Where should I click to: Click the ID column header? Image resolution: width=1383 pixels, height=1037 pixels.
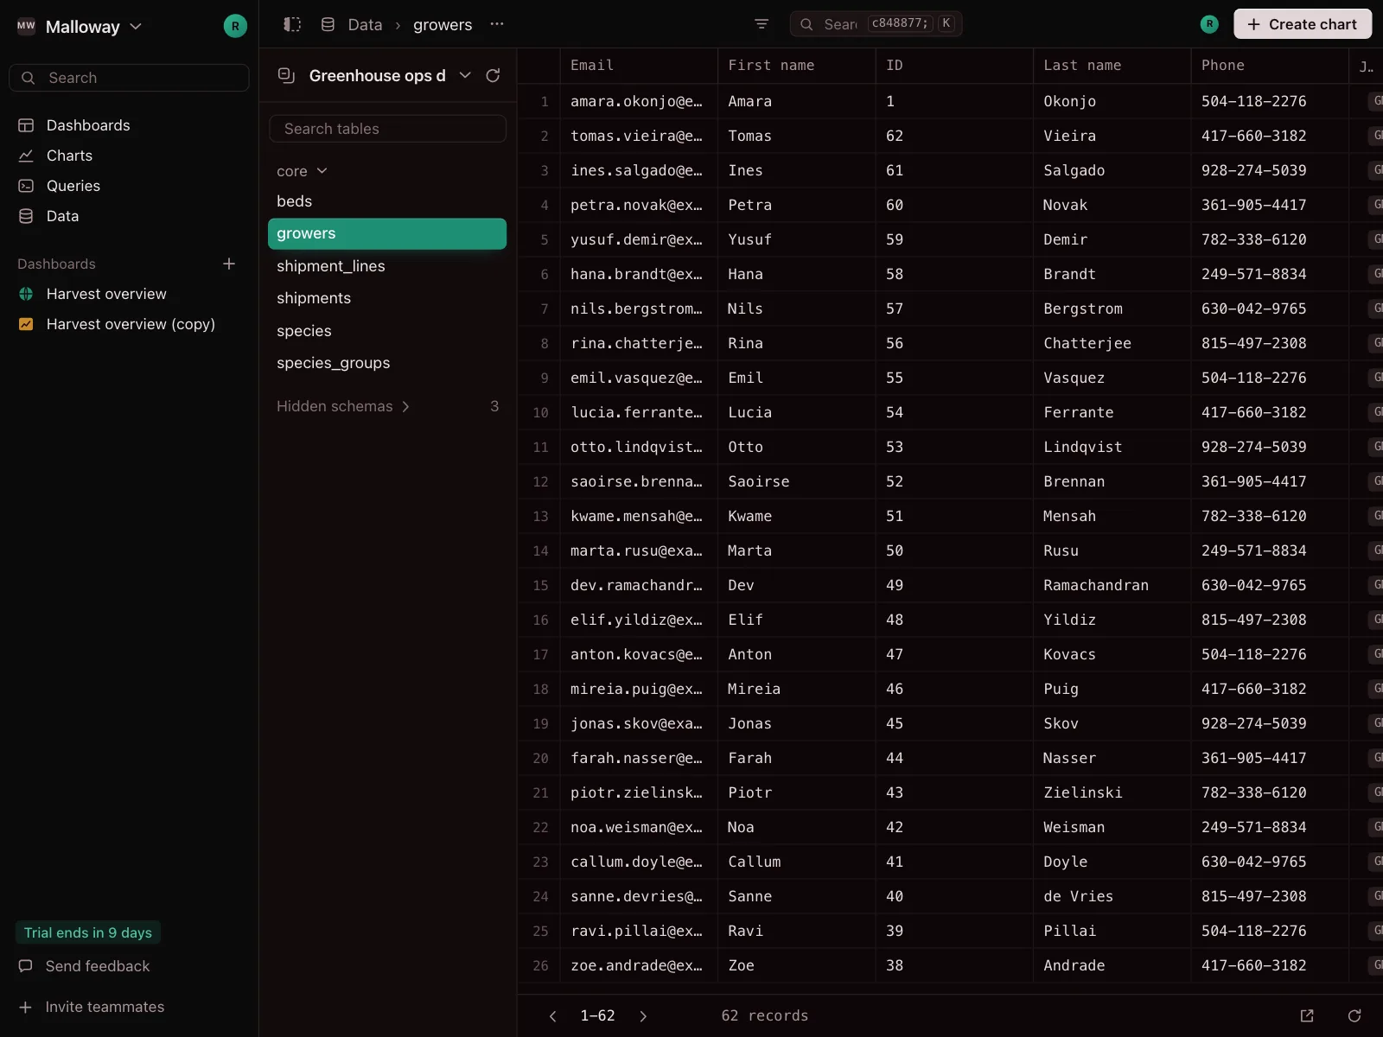[954, 66]
